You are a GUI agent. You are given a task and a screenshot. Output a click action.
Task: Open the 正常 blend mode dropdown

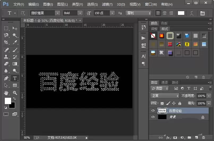(165, 96)
